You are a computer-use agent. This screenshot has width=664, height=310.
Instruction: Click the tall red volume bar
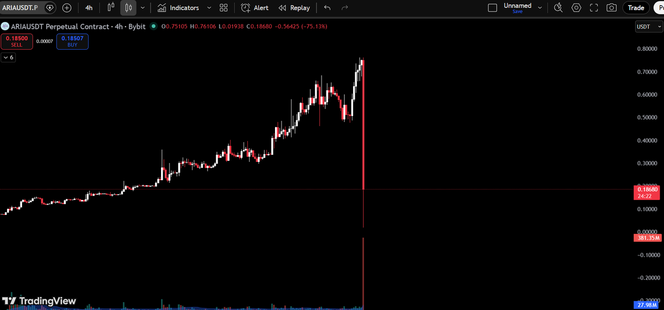point(363,272)
